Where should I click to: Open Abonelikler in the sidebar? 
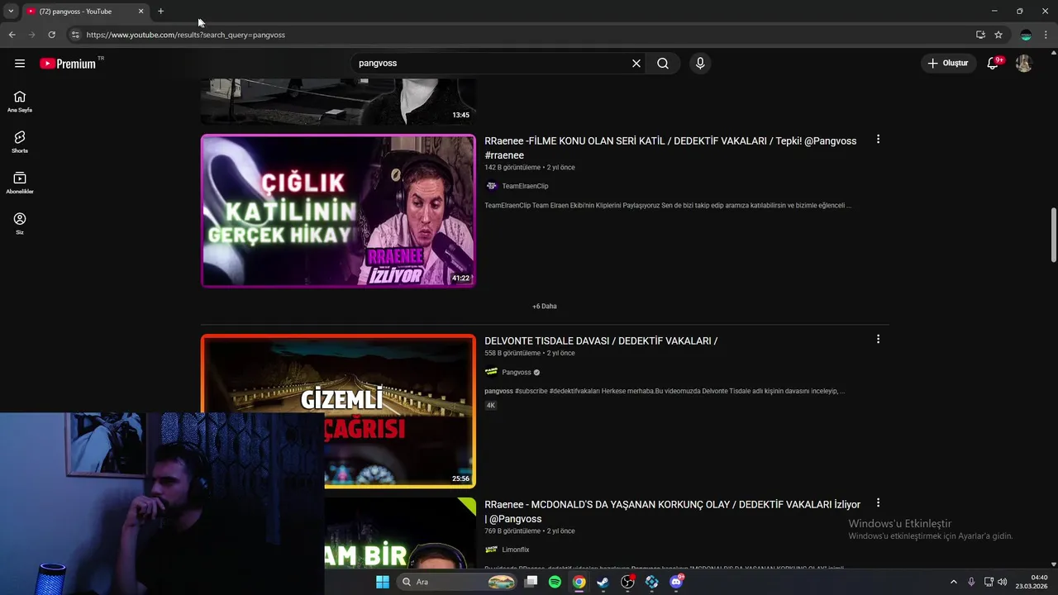[20, 183]
